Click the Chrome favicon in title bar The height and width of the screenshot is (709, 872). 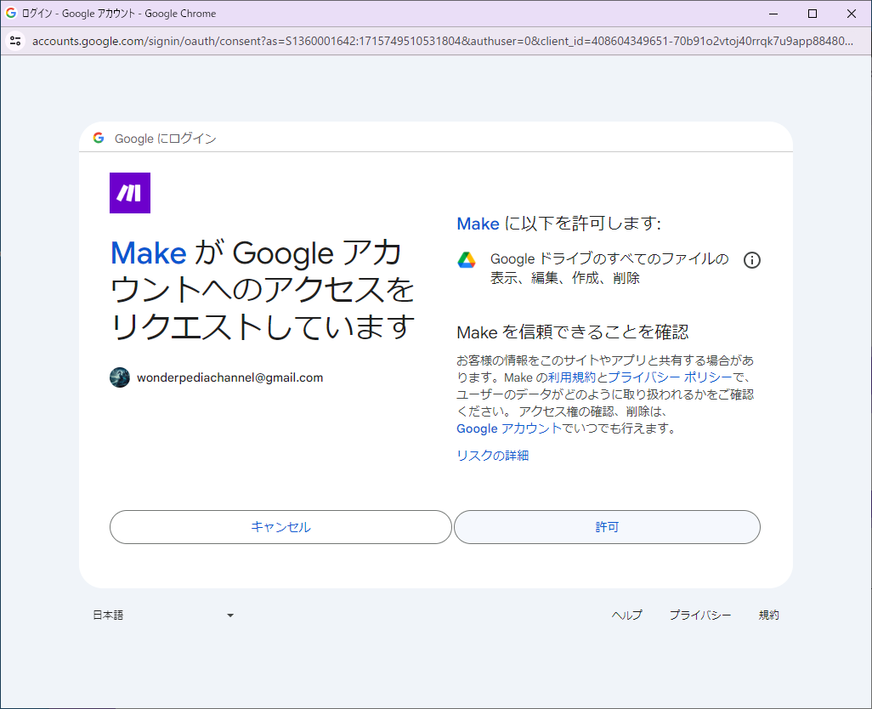coord(11,13)
